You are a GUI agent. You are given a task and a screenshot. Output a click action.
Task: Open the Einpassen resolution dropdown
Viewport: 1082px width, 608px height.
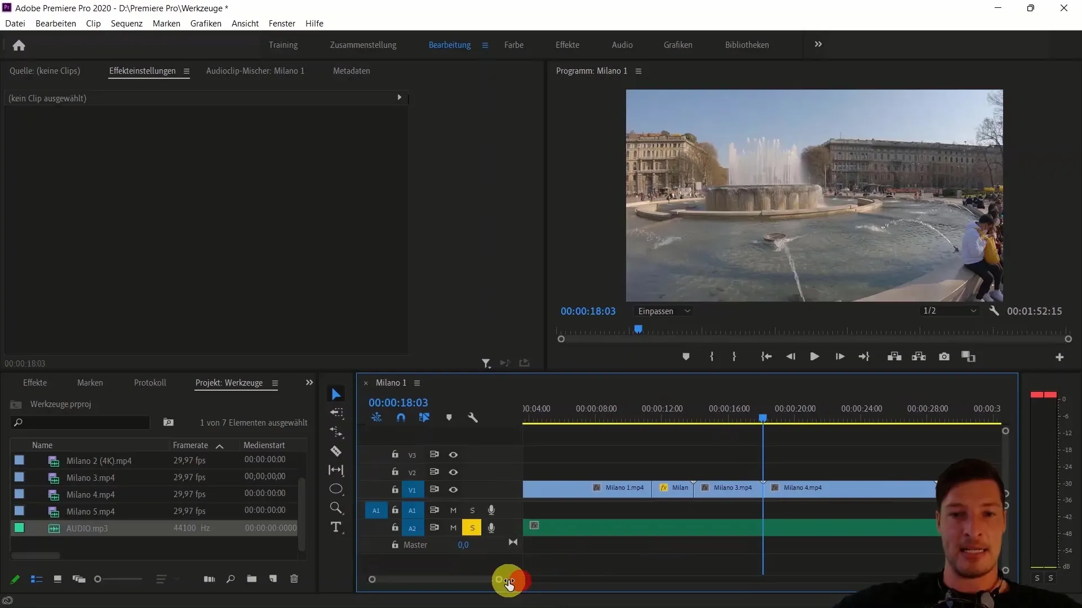[664, 311]
